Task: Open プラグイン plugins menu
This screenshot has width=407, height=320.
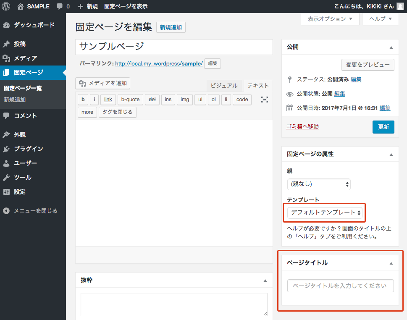Action: coord(33,149)
